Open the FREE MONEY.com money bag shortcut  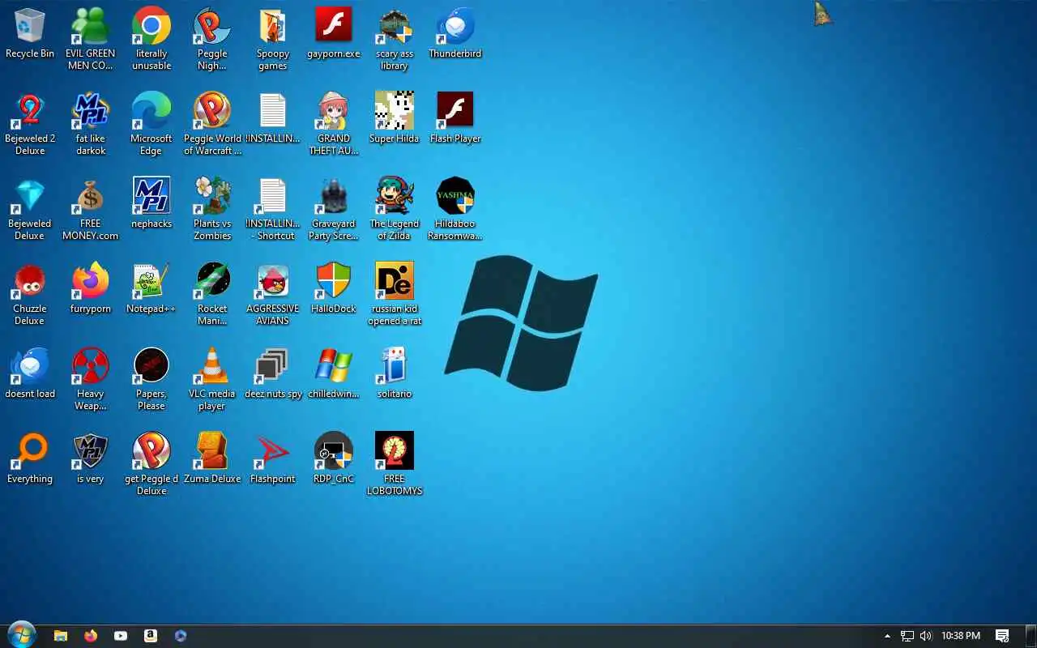[x=91, y=210]
